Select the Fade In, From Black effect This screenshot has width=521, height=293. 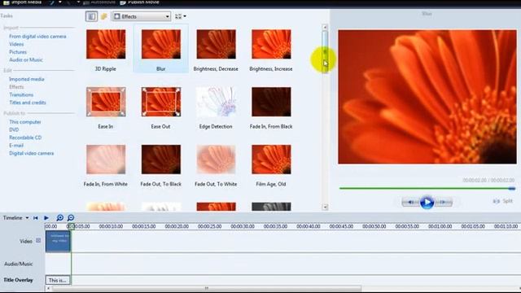(x=271, y=102)
